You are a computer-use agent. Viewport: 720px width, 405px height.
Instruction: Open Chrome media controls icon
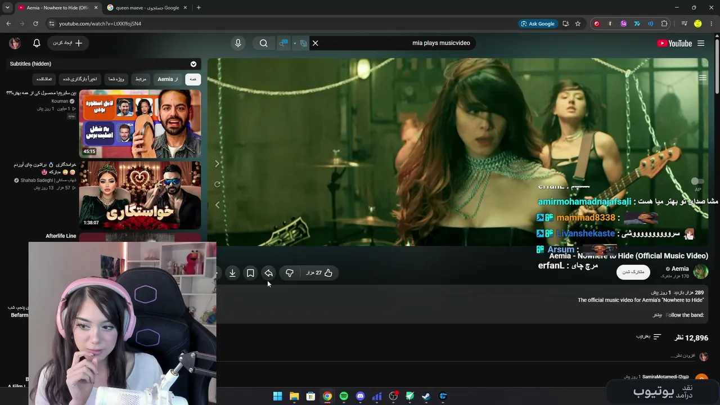coord(684,24)
